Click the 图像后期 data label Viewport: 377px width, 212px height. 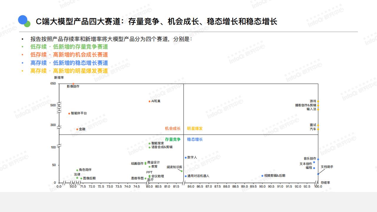[x=89, y=178]
